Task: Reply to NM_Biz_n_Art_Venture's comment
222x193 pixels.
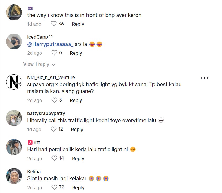Action: coord(76,100)
